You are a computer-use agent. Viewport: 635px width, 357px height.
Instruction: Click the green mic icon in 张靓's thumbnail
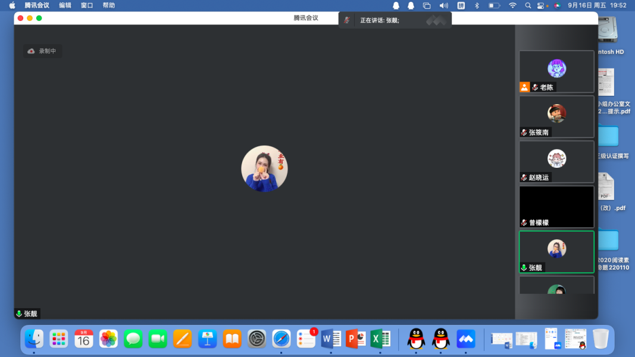tap(524, 268)
